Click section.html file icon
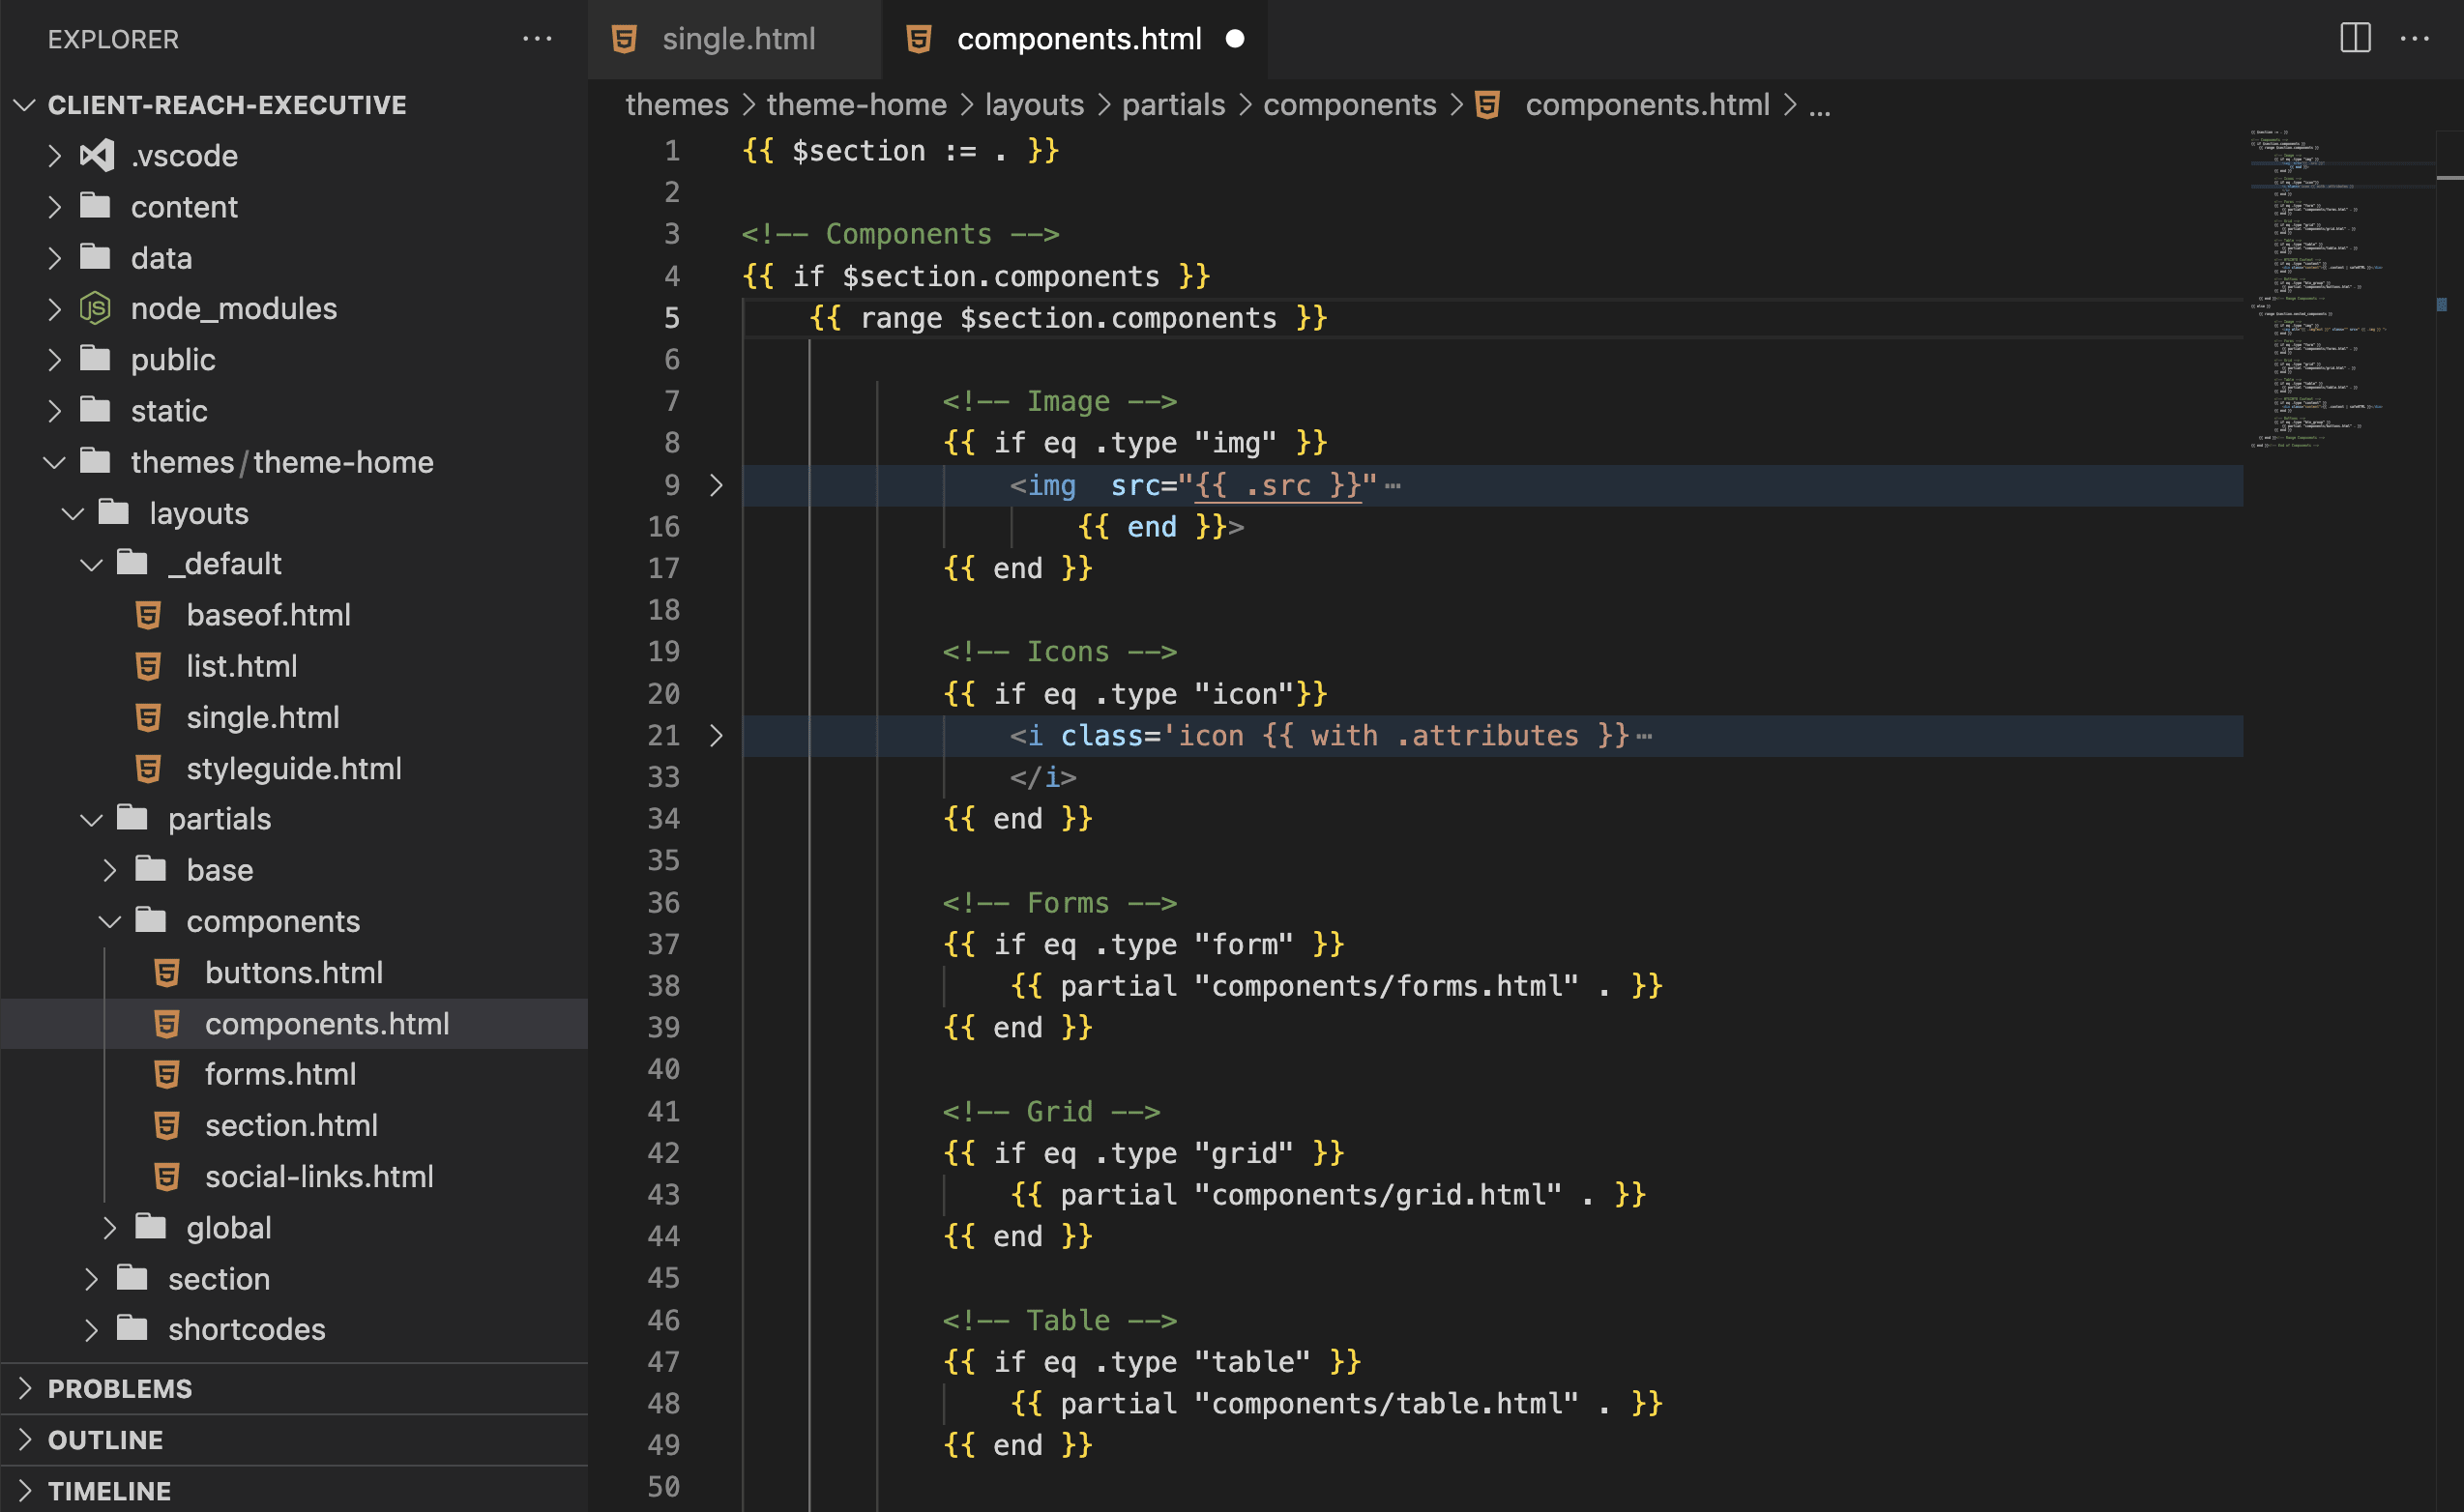Viewport: 2464px width, 1512px height. pos(167,1125)
